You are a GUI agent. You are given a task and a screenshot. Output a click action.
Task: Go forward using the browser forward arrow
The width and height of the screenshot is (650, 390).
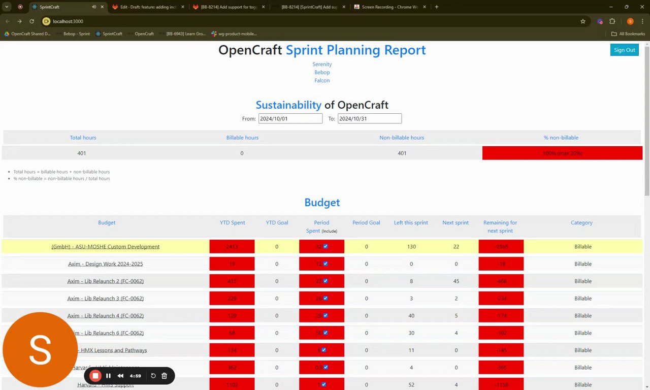click(x=19, y=21)
